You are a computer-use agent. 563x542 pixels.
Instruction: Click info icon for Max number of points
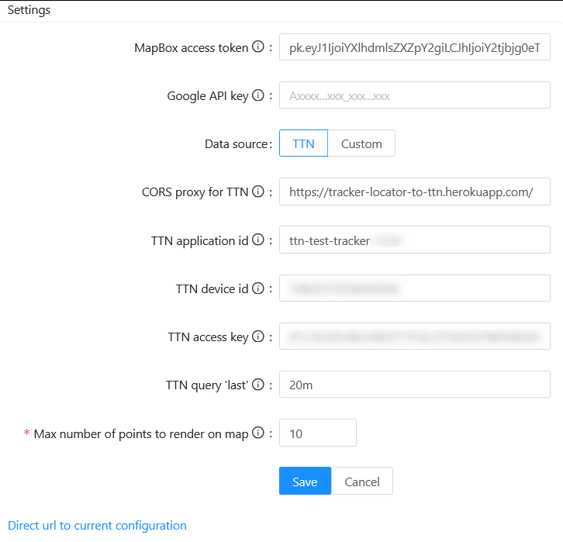pyautogui.click(x=257, y=433)
